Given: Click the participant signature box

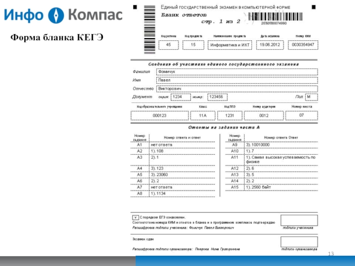Looking at the screenshot, I should click(x=299, y=220).
